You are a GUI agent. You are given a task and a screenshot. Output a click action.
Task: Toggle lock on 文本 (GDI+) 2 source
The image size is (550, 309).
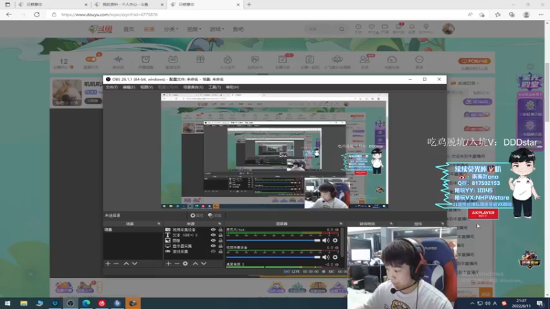tap(220, 235)
